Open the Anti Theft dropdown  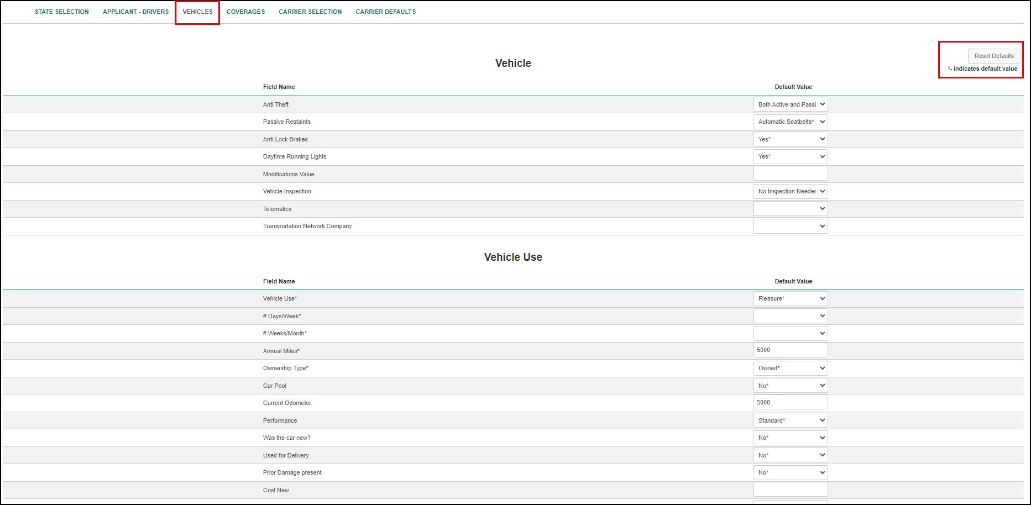pyautogui.click(x=791, y=104)
